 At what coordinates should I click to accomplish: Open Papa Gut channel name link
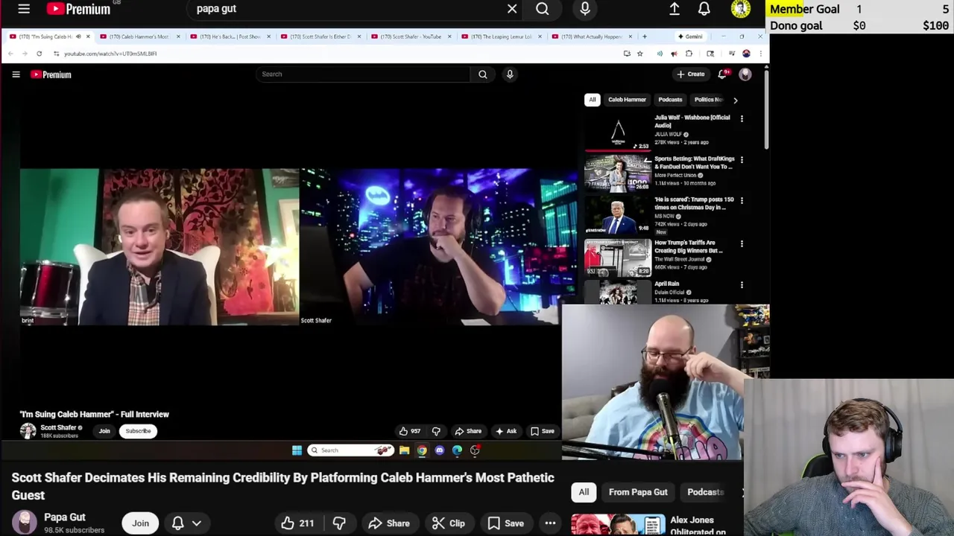click(x=65, y=517)
